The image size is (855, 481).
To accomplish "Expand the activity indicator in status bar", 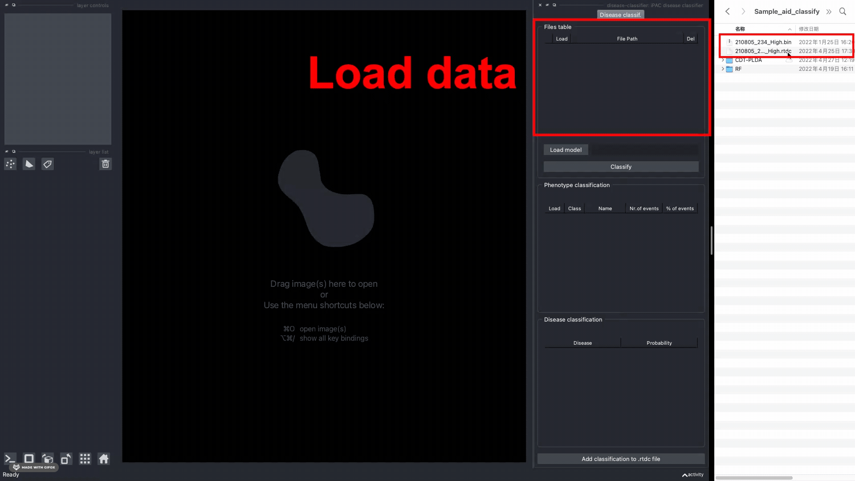I will click(693, 475).
